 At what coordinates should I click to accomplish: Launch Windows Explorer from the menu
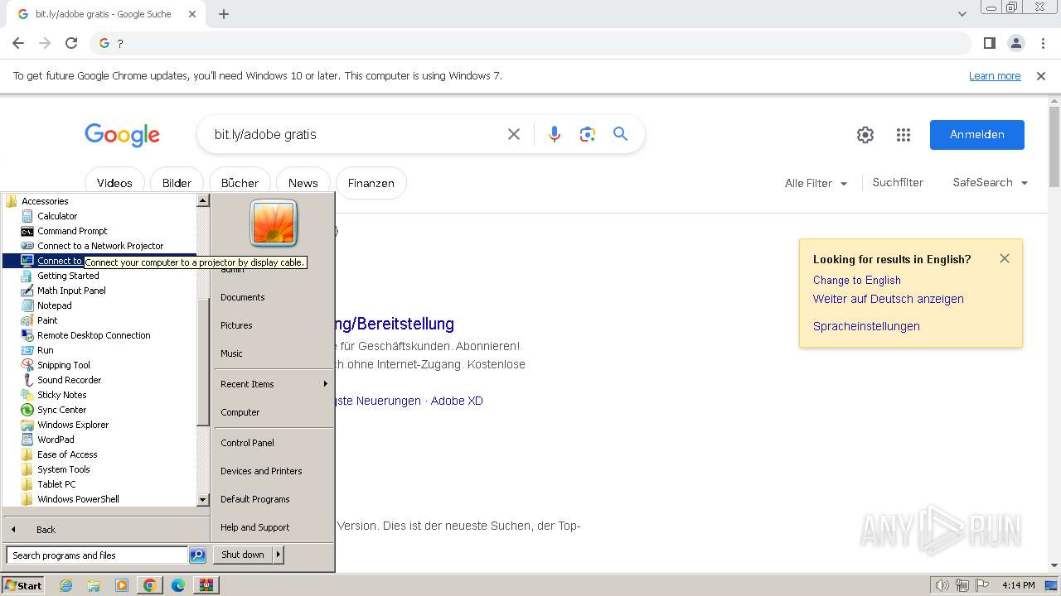(73, 425)
